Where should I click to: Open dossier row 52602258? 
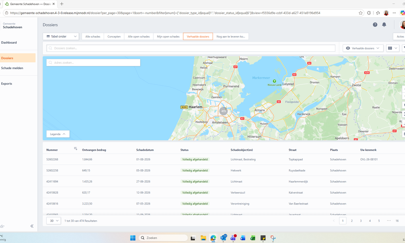coord(224,171)
